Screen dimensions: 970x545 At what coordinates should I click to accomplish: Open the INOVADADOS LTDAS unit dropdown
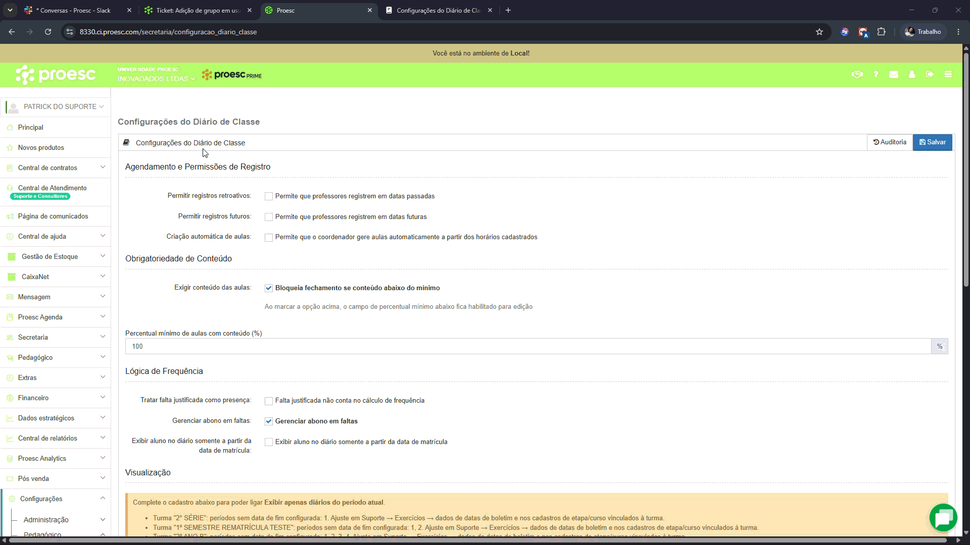[156, 79]
